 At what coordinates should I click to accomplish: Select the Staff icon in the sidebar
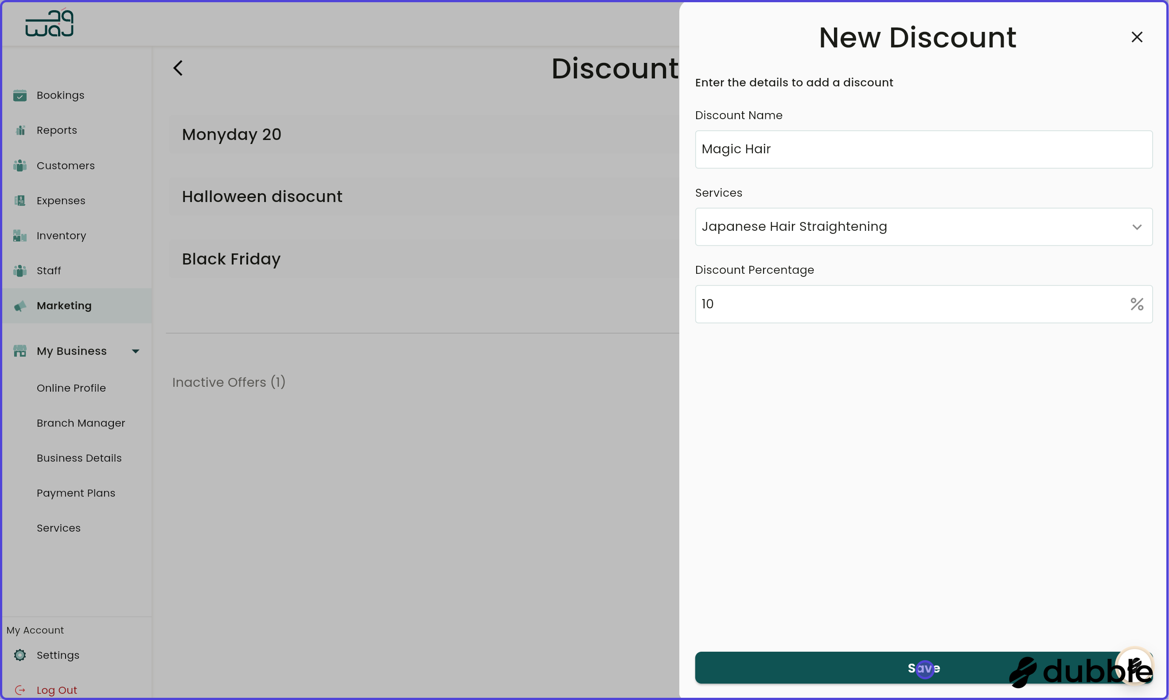(x=20, y=270)
